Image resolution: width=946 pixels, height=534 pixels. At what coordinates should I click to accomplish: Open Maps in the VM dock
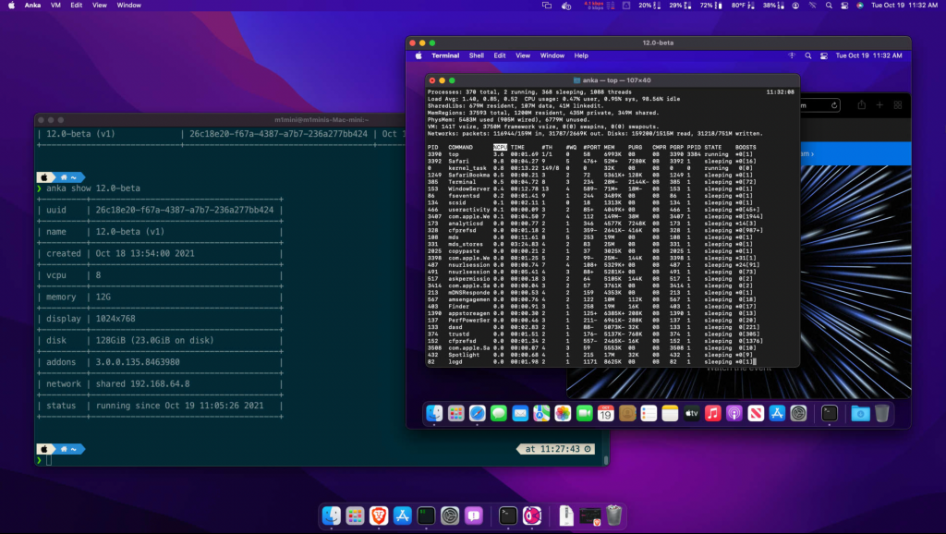click(541, 413)
